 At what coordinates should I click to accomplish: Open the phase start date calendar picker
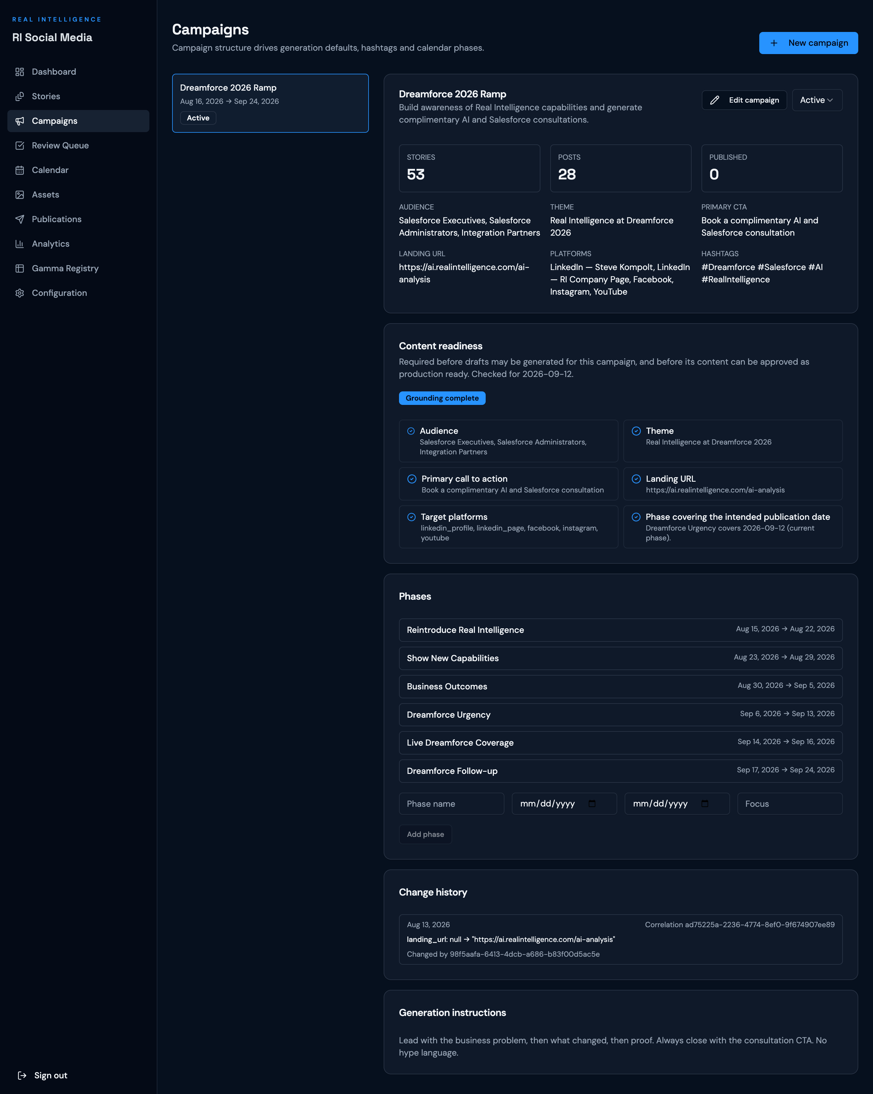pos(592,803)
